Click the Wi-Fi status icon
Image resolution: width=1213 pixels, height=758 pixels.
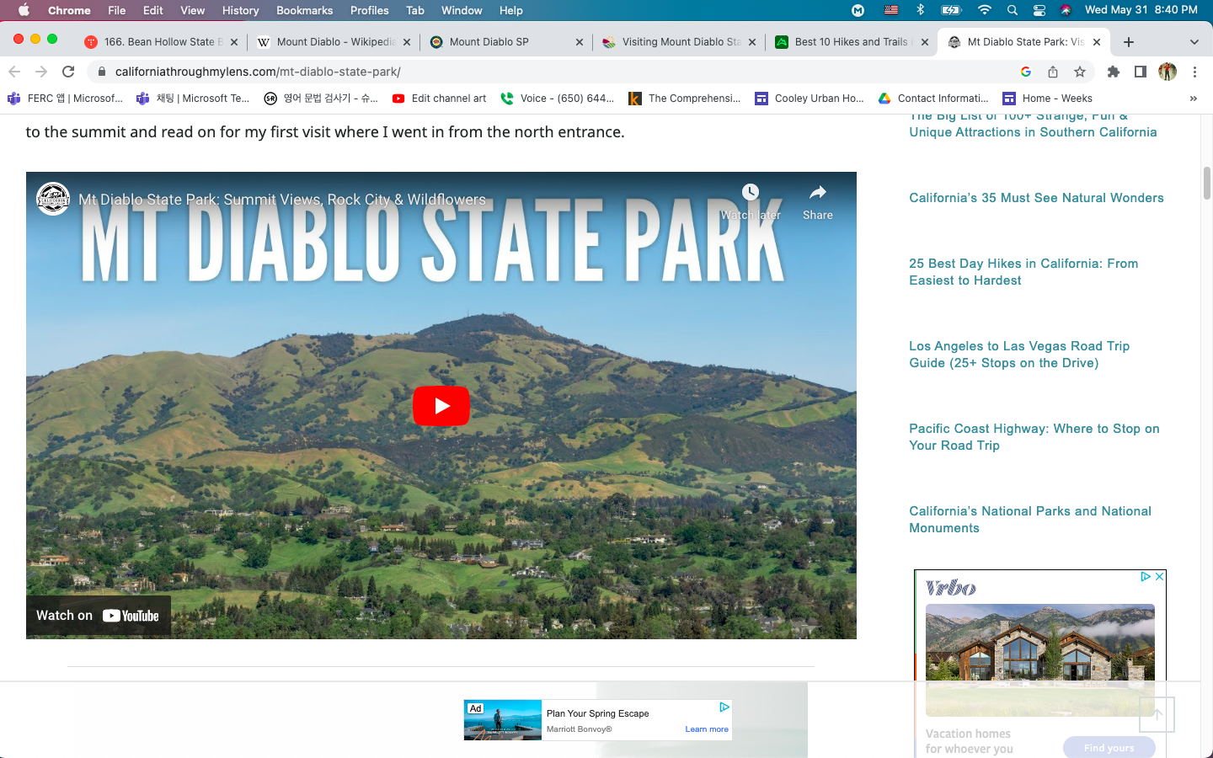[x=984, y=10]
